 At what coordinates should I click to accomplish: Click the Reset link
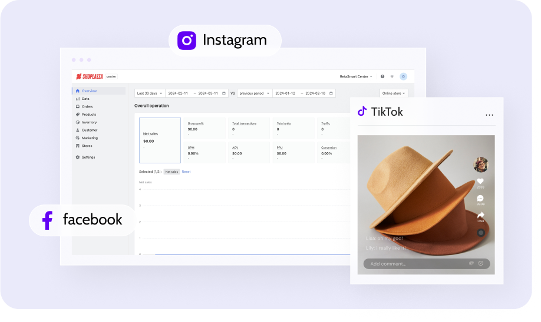[186, 172]
